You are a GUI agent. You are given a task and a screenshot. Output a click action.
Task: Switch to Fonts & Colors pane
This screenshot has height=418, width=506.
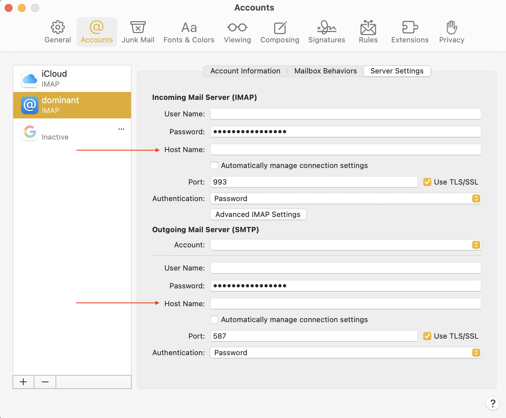point(189,32)
